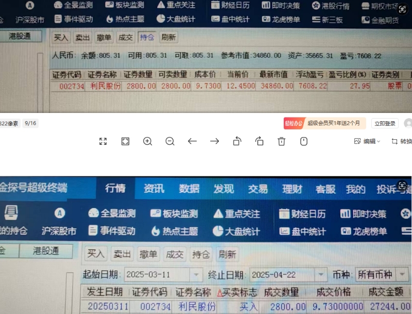Open 沪深股市 with the A icon, transactions photo
Viewport: 412px width, 314px height.
tap(59, 222)
